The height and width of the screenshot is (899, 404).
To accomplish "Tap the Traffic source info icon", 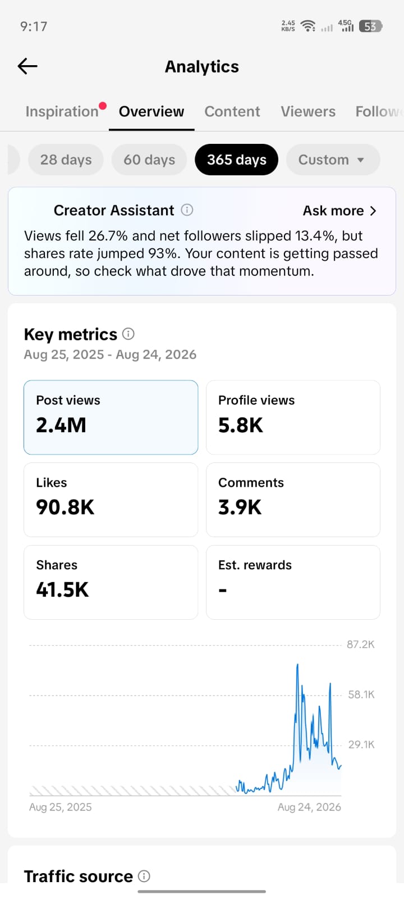I will [x=144, y=876].
